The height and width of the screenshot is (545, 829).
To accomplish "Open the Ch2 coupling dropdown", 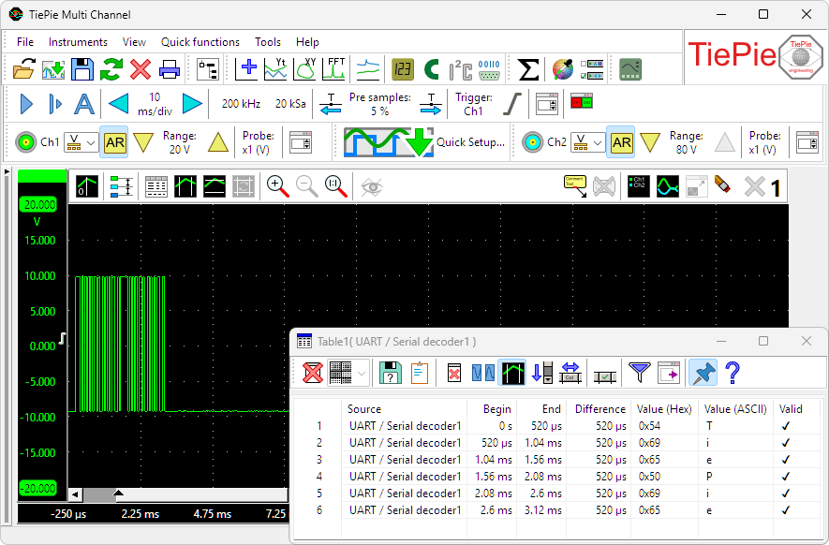I will coord(588,142).
